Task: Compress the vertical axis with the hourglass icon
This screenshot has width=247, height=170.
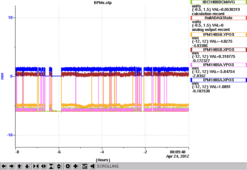Action: tap(51, 166)
